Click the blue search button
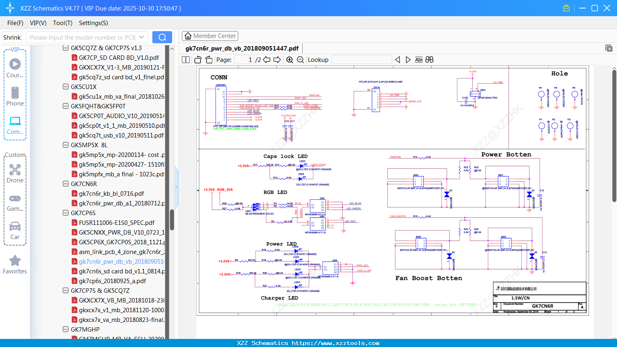The height and width of the screenshot is (347, 617). 162,37
